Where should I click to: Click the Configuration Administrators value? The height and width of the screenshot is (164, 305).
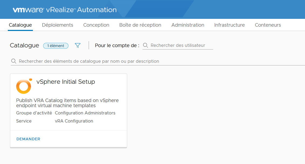coord(85,113)
